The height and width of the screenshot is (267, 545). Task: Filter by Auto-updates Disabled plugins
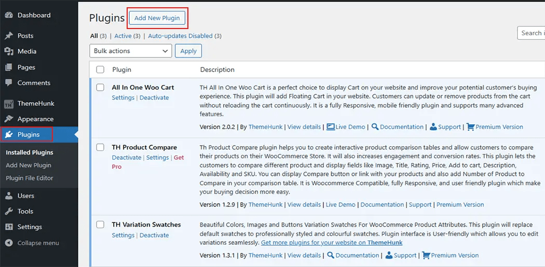tap(185, 36)
